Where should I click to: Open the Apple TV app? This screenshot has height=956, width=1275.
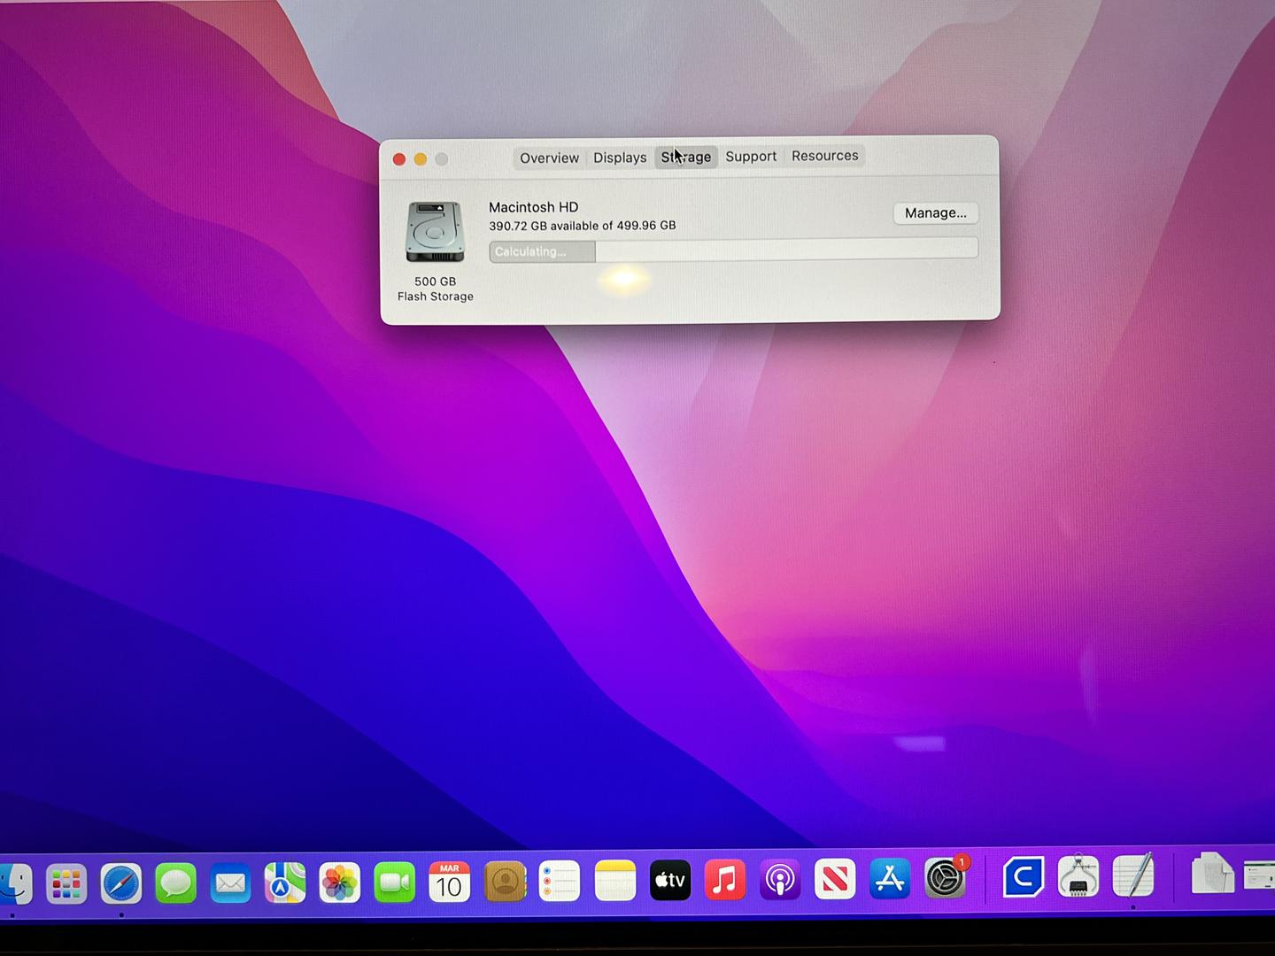click(670, 880)
